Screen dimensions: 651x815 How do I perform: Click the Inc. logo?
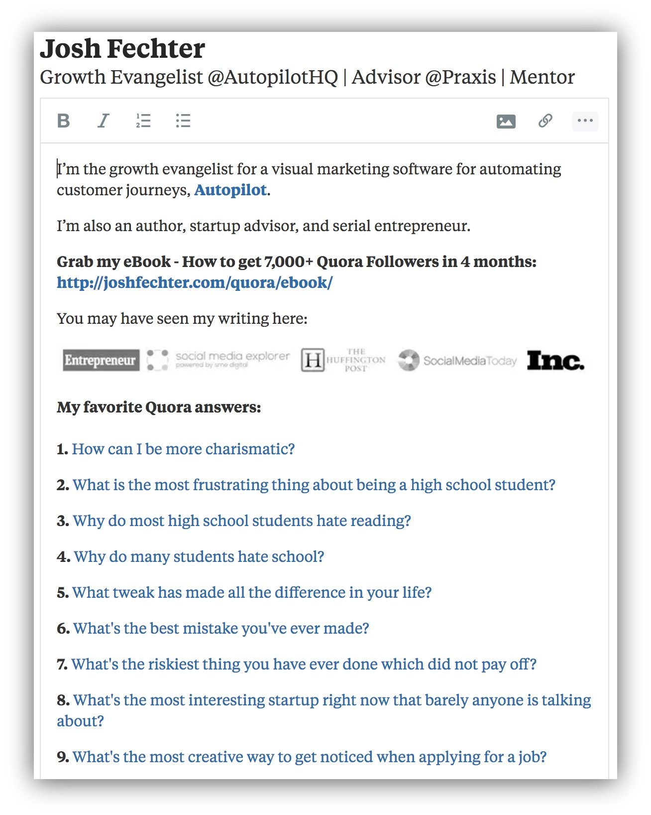555,360
